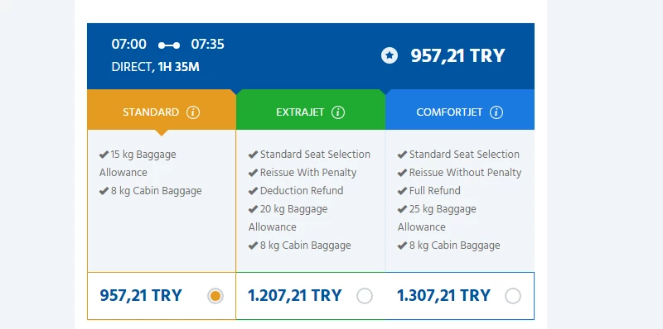Click the direct flight route line icon
Image resolution: width=663 pixels, height=329 pixels.
(169, 45)
